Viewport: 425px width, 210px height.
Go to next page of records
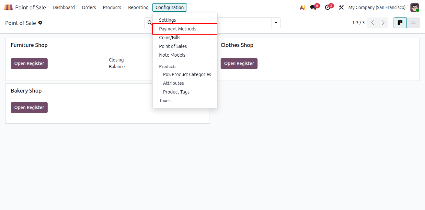point(383,23)
